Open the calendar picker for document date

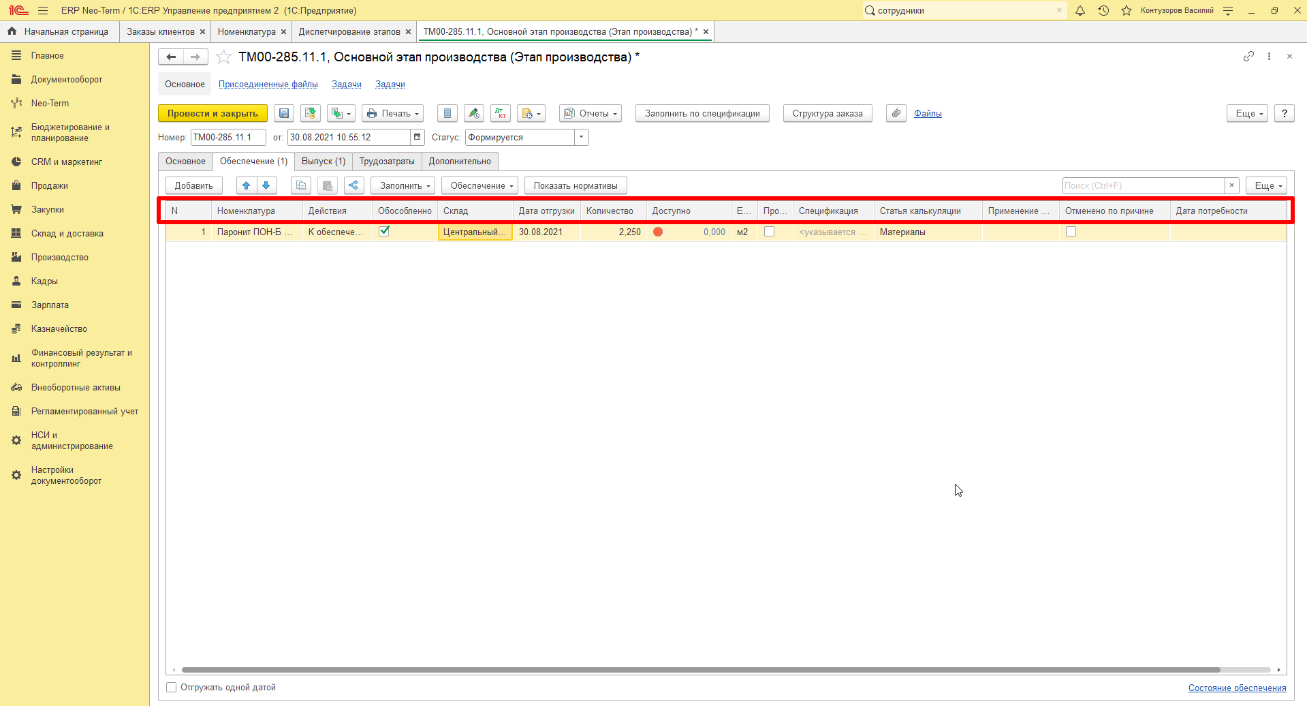(x=418, y=138)
